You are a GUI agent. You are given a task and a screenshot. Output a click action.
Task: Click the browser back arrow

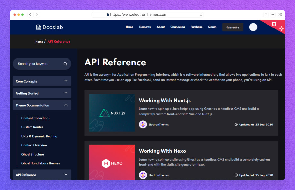coord(30,15)
